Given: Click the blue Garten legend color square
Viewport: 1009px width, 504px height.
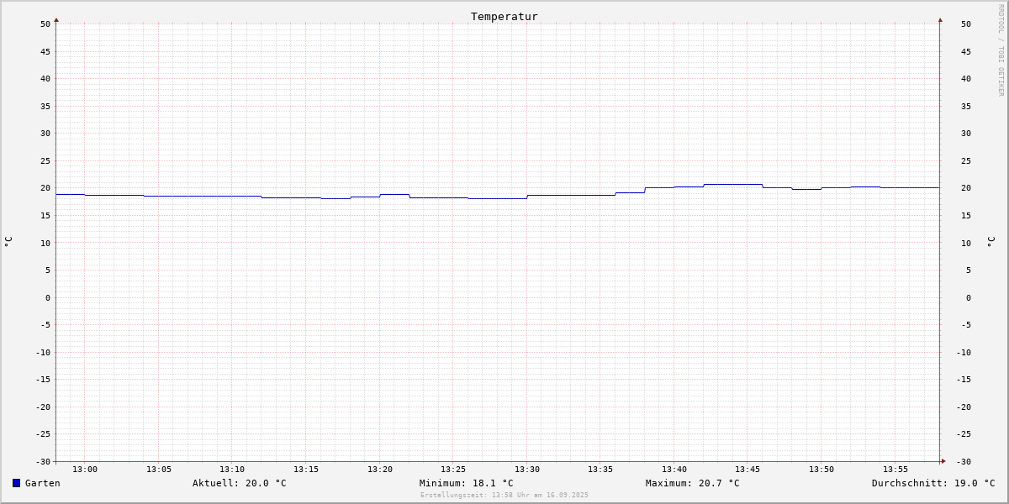Looking at the screenshot, I should tap(16, 483).
